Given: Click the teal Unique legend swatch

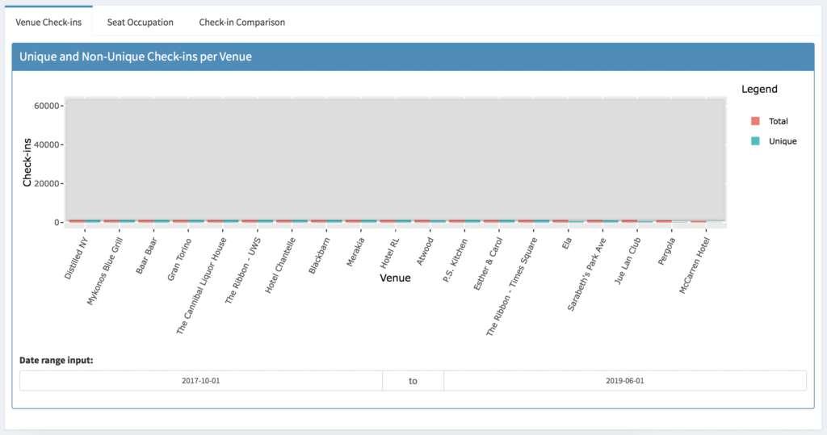Looking at the screenshot, I should tap(755, 141).
